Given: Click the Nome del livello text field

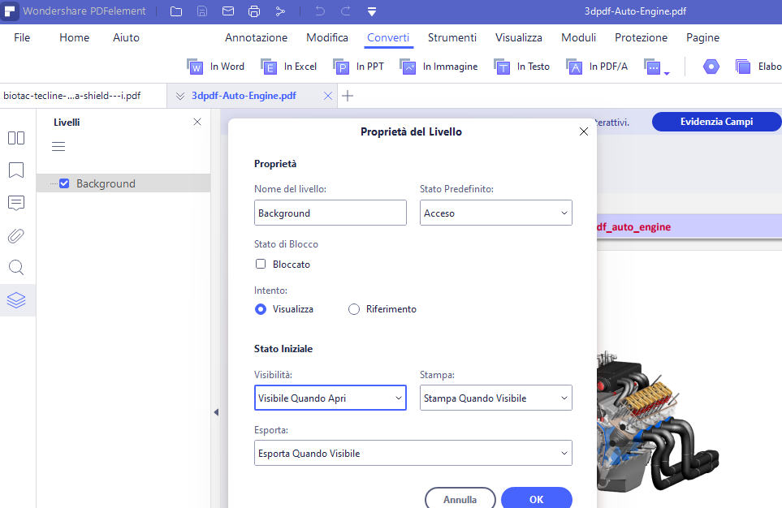Looking at the screenshot, I should [x=331, y=213].
